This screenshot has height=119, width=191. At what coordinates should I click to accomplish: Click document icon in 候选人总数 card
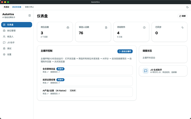click(106, 28)
